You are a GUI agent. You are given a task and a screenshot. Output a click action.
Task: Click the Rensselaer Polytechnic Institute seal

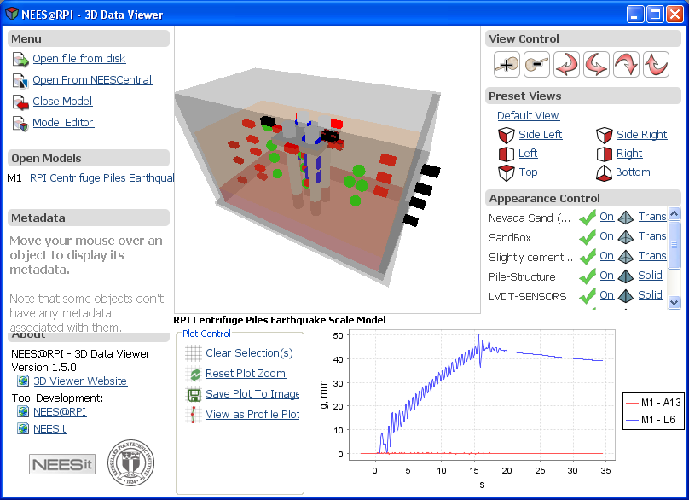(131, 462)
